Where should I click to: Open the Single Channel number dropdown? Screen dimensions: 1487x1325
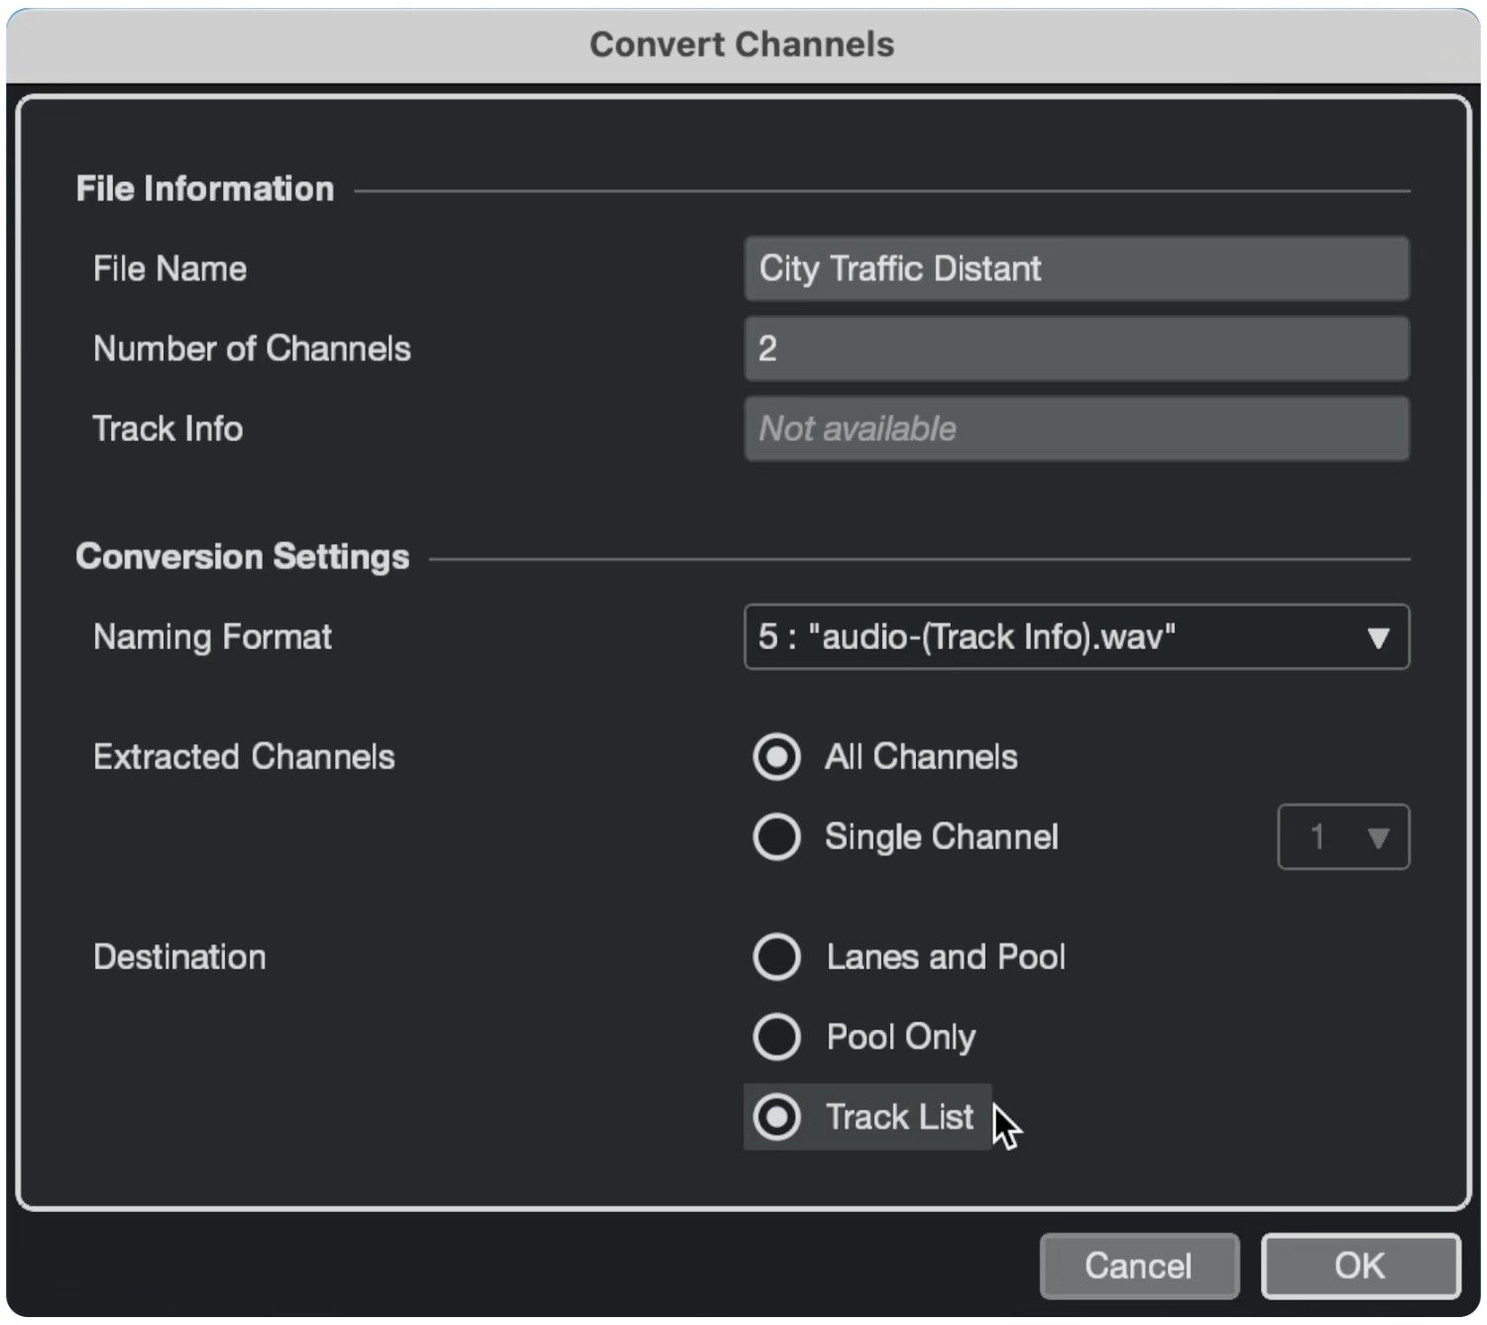pos(1342,837)
